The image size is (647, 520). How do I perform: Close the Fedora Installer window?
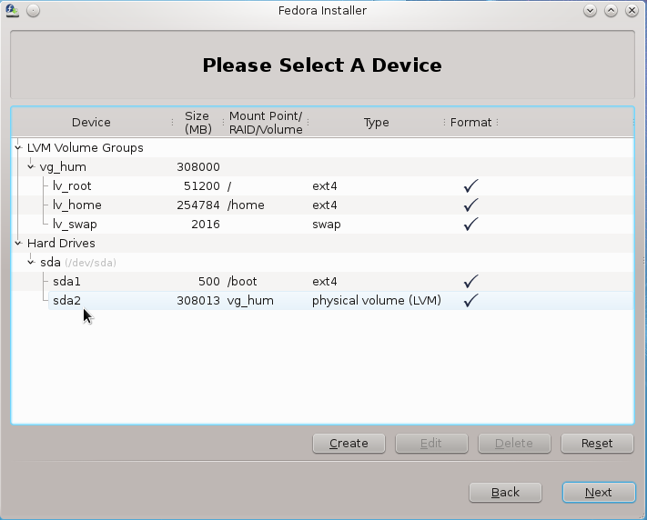632,11
